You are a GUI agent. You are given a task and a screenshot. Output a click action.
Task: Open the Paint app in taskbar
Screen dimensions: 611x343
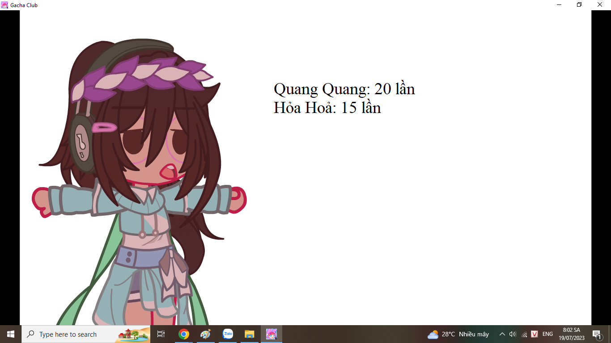(205, 334)
